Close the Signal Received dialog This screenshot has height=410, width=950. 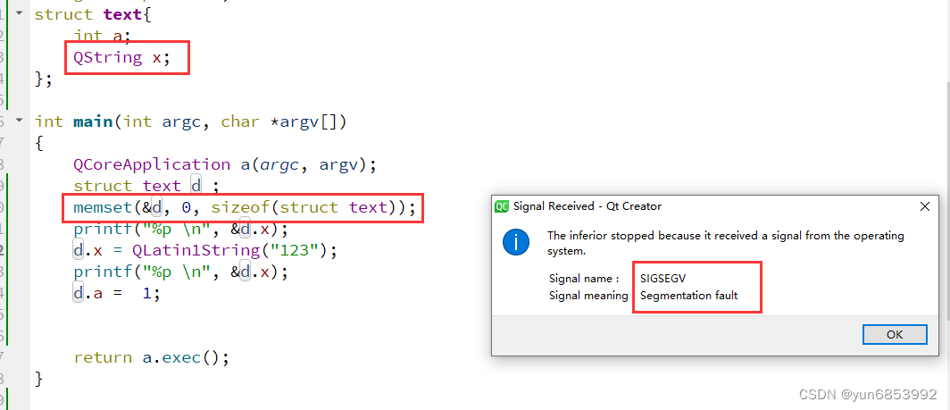(925, 206)
